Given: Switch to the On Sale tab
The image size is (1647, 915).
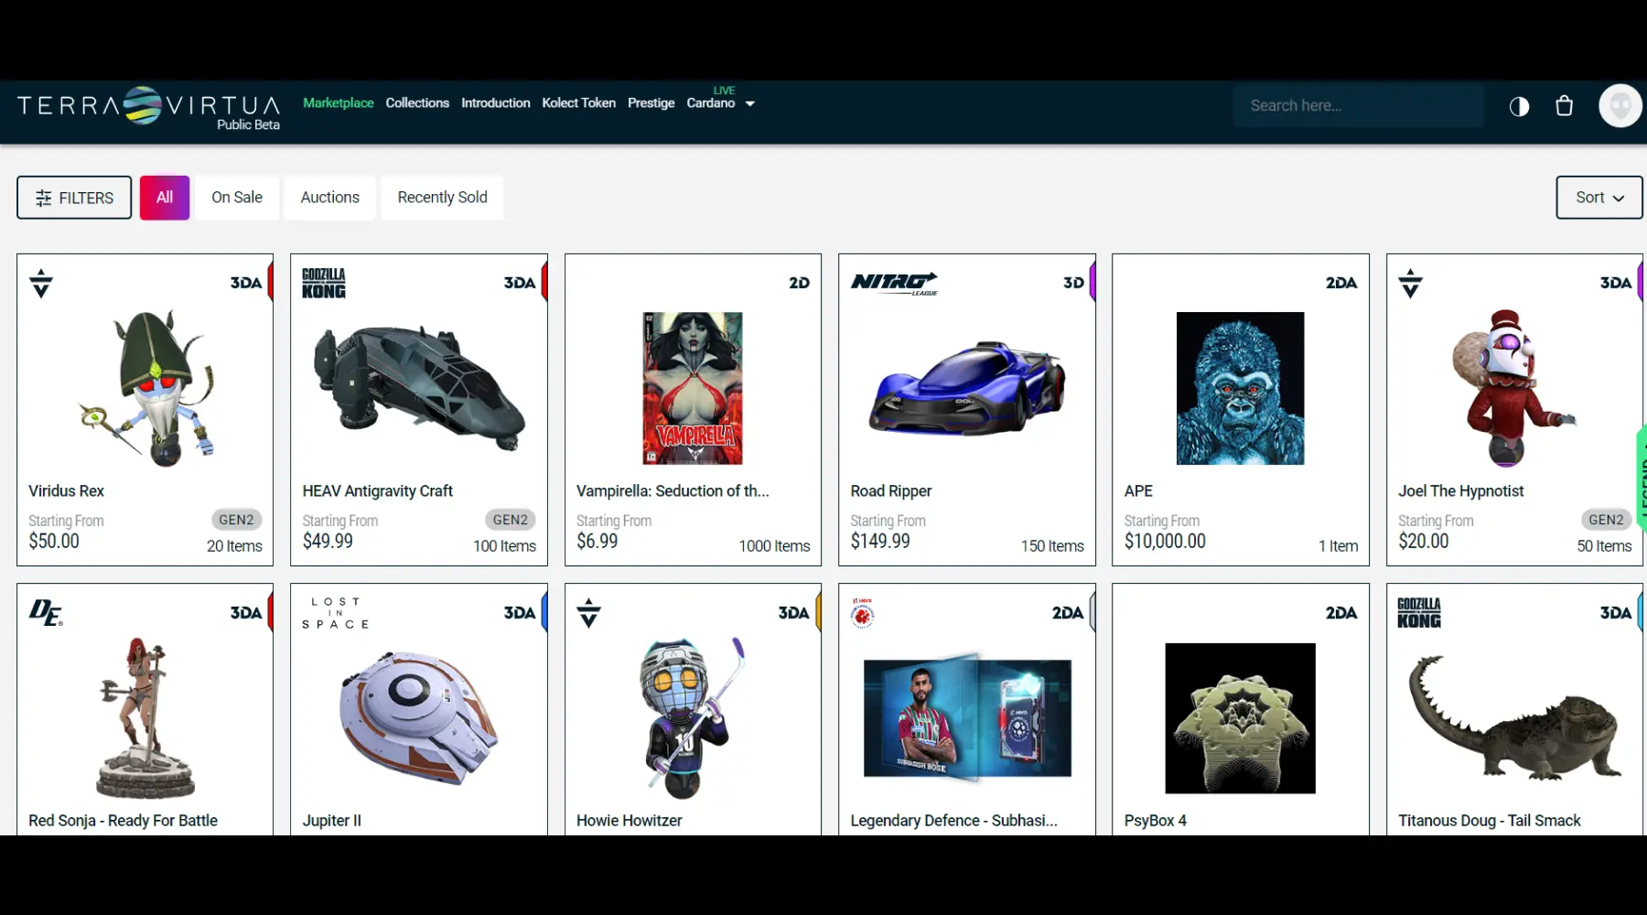Looking at the screenshot, I should point(237,198).
